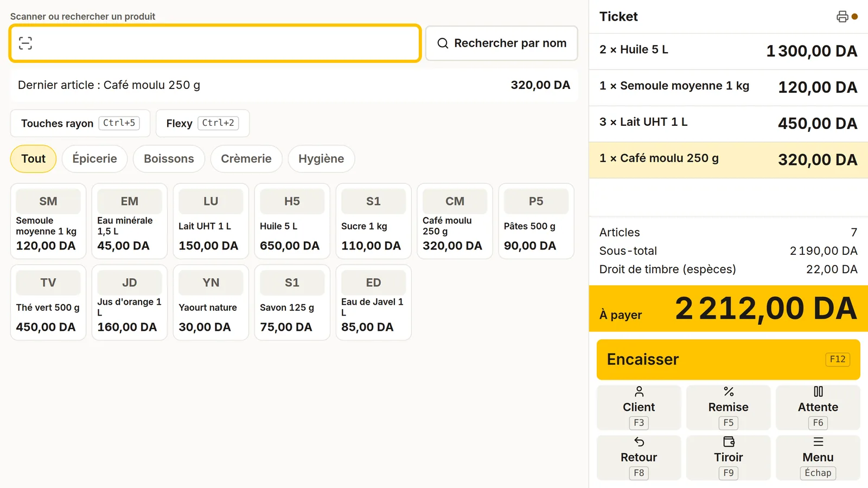The width and height of the screenshot is (868, 488).
Task: Click the Dernier article Café moulu bar
Action: click(x=294, y=85)
